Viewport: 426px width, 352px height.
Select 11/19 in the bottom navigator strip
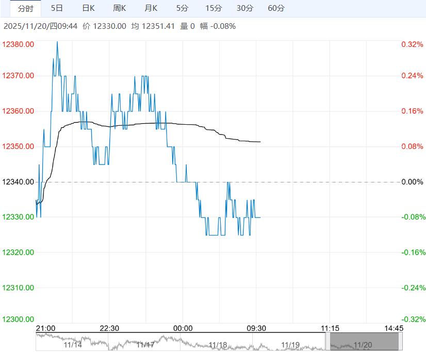tap(290, 345)
